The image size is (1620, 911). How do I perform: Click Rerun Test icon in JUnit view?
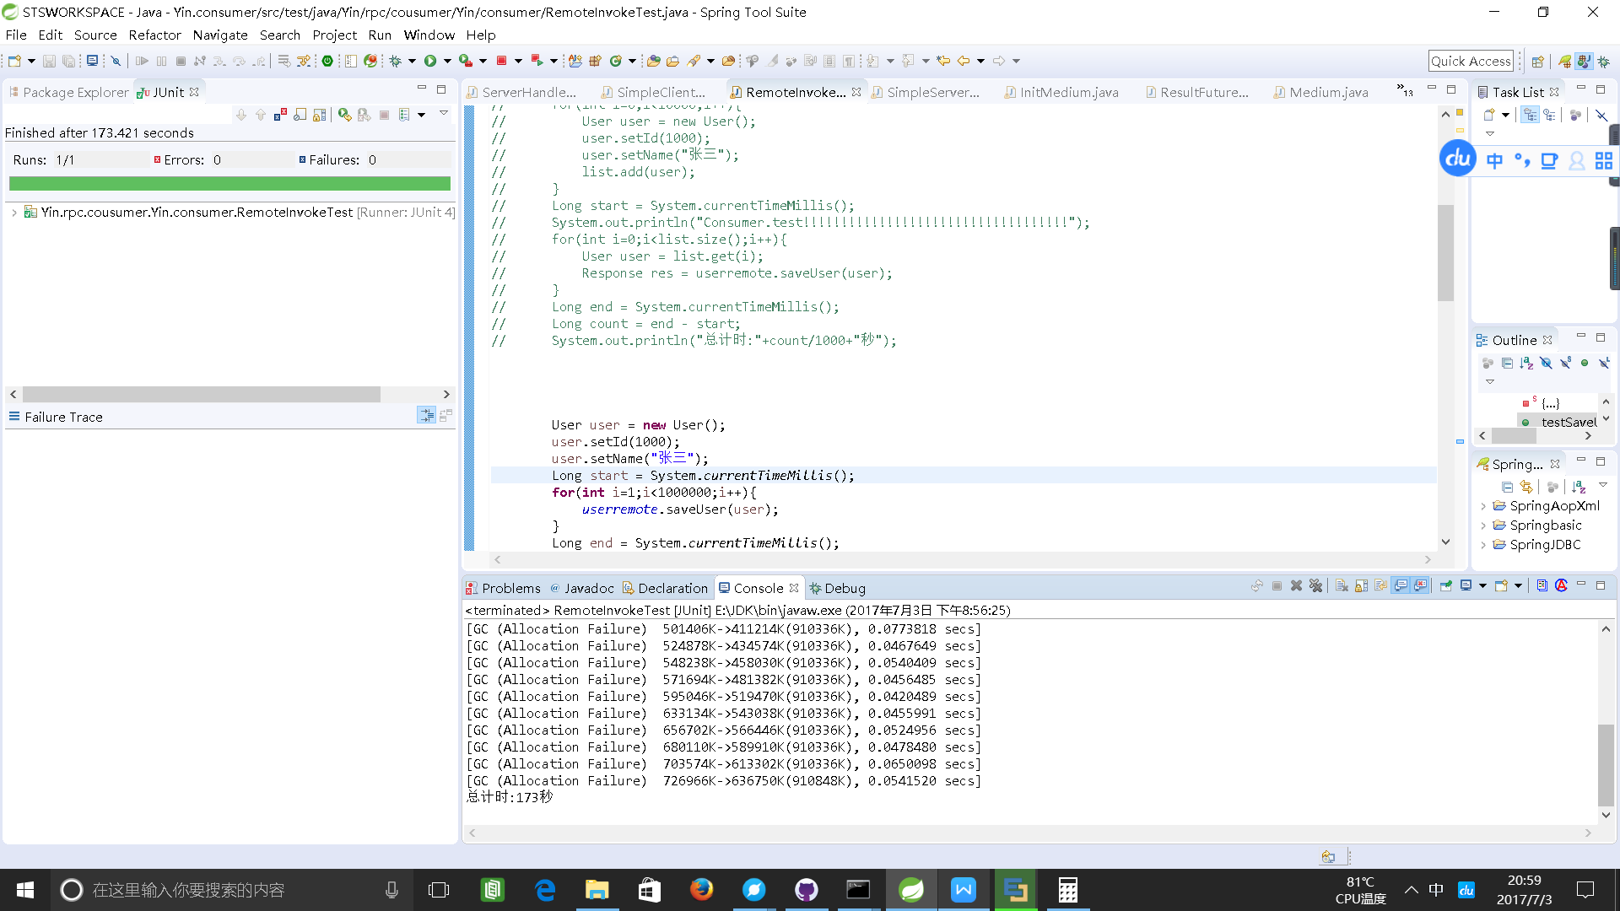click(344, 115)
